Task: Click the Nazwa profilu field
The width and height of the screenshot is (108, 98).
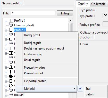Action: click(49, 3)
